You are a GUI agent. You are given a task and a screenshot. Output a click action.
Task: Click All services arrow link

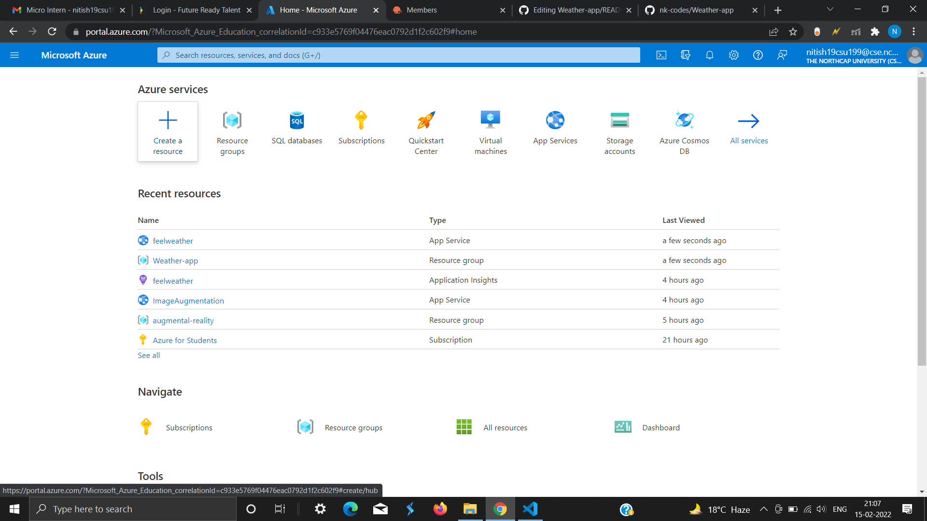[x=749, y=121]
